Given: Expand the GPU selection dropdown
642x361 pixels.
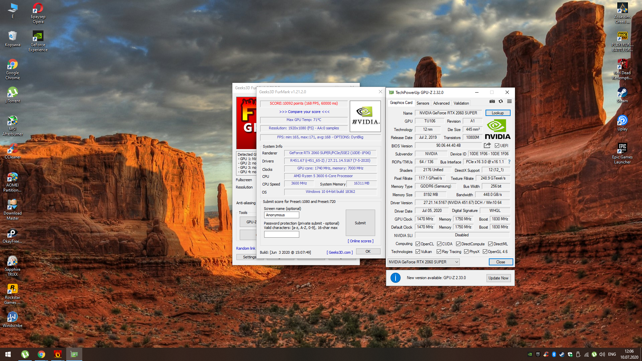Looking at the screenshot, I should click(x=423, y=262).
